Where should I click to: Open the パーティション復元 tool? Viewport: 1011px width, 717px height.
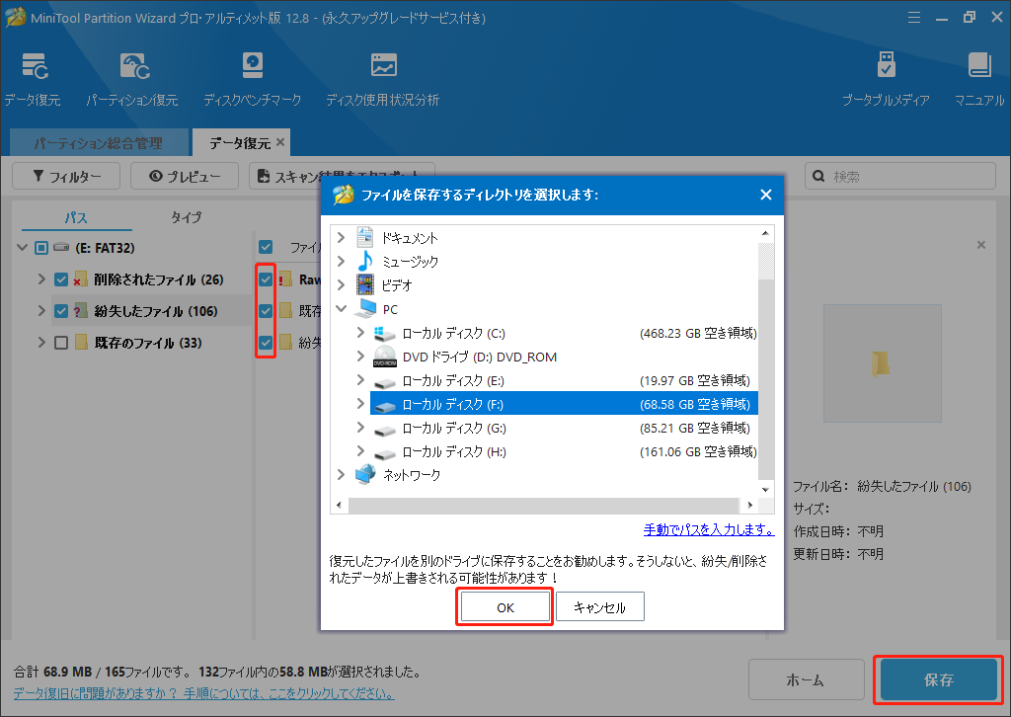(x=133, y=79)
